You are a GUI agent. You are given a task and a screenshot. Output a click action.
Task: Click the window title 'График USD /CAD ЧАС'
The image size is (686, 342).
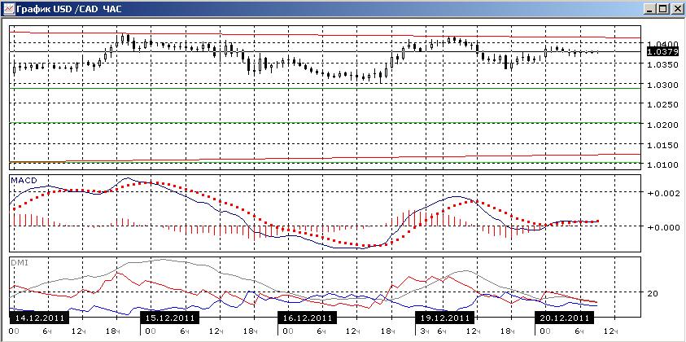68,8
